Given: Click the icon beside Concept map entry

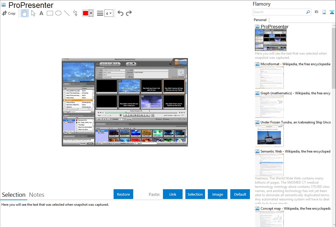Looking at the screenshot, I should coord(257,209).
